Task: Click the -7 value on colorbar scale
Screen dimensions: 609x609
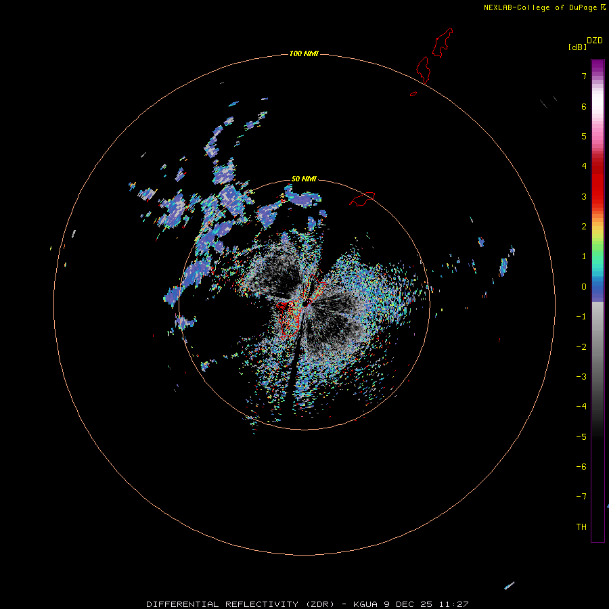Action: pos(581,497)
